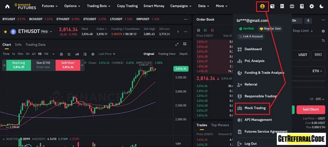Switch to the Trading Data tab
This screenshot has width=328, height=147.
click(x=35, y=45)
